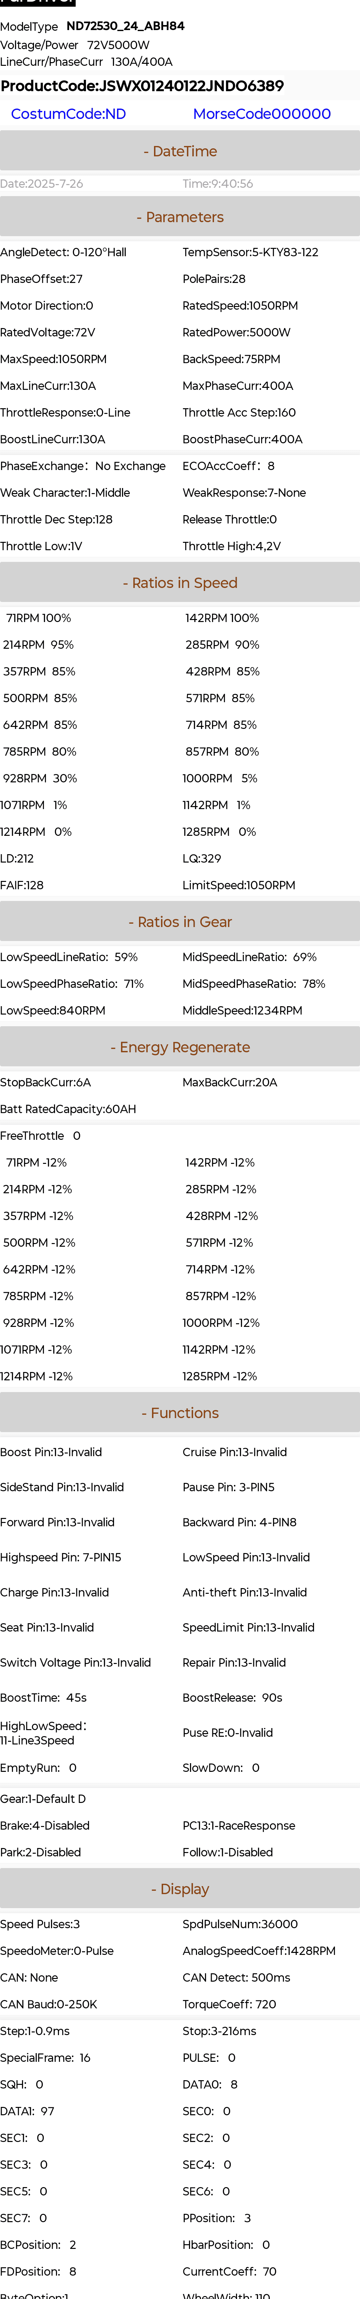360x2299 pixels.
Task: Collapse the Parameters section header
Action: click(180, 217)
